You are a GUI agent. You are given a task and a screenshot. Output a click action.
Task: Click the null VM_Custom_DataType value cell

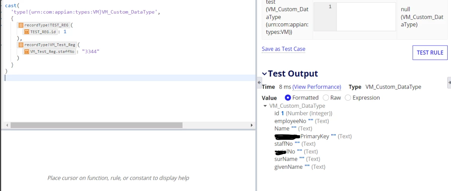(x=422, y=17)
